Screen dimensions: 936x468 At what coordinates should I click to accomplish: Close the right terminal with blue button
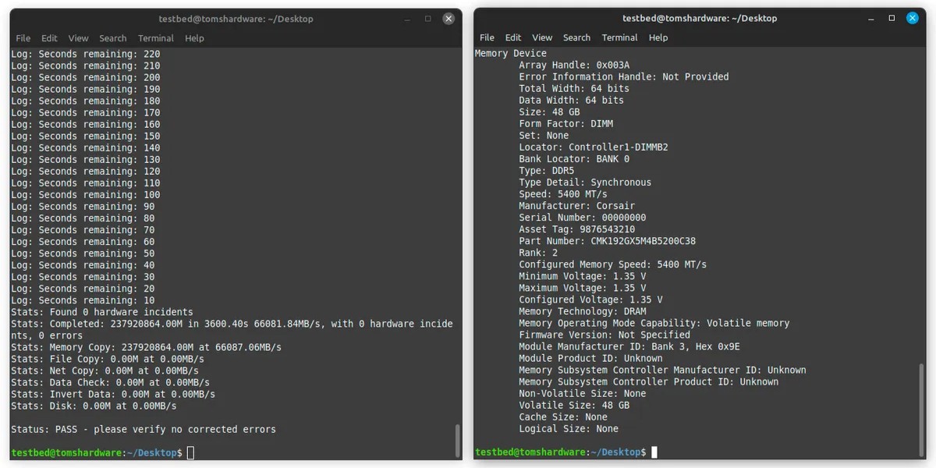[913, 18]
